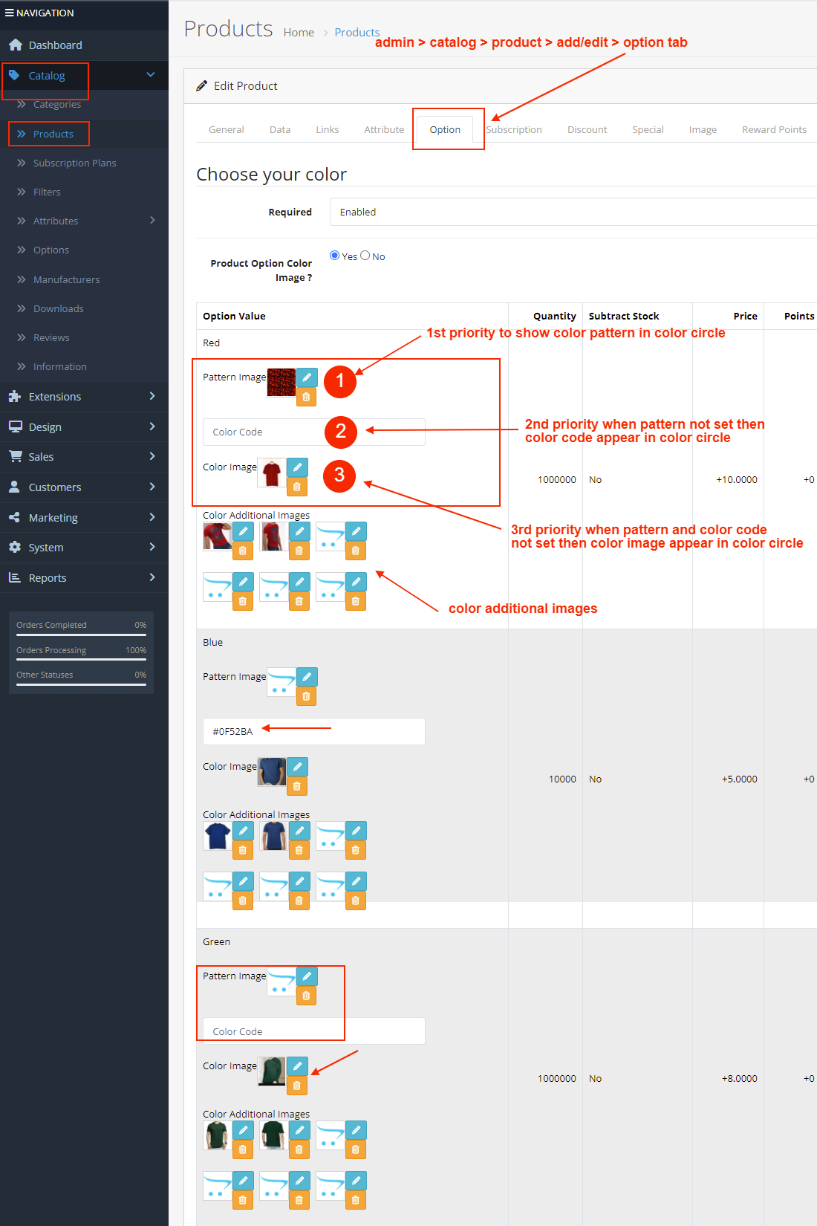Delete the Red Pattern Image with trash icon
The image size is (817, 1226).
[307, 397]
